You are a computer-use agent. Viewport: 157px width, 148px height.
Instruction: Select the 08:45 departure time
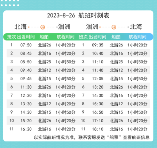point(26,54)
